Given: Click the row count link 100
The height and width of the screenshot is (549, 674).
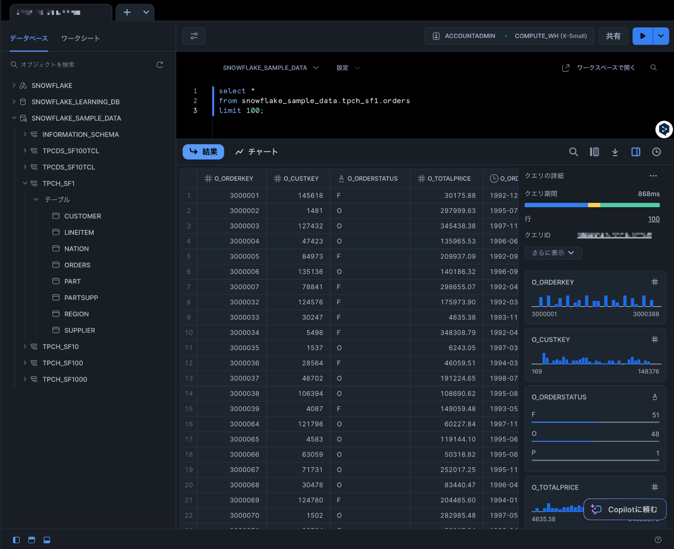Looking at the screenshot, I should pos(654,219).
